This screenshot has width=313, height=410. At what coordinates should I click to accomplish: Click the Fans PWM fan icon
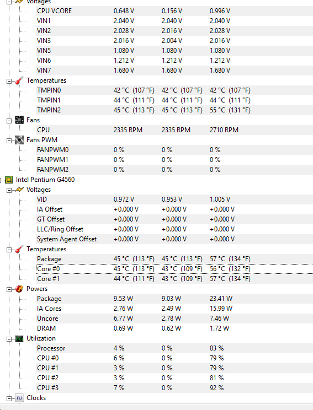coord(19,140)
